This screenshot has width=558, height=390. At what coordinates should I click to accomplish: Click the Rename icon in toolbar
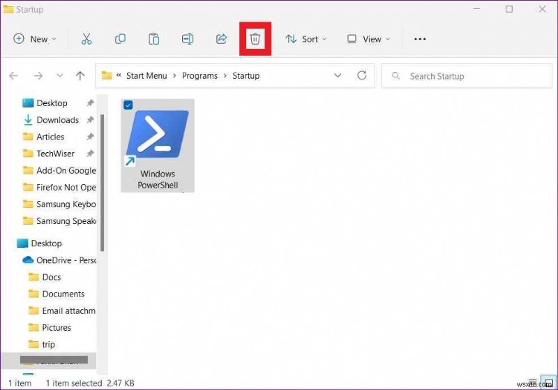188,39
